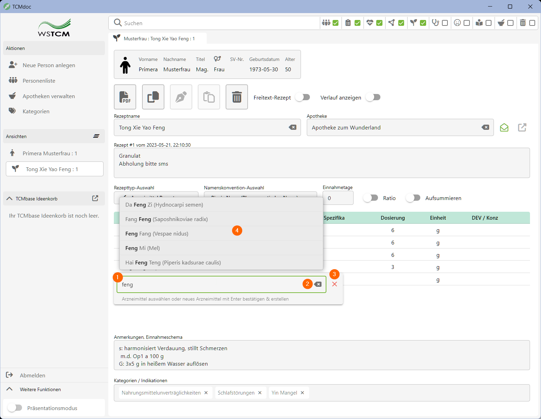Click the duplicate recipe icon button
541x419 pixels.
[153, 97]
